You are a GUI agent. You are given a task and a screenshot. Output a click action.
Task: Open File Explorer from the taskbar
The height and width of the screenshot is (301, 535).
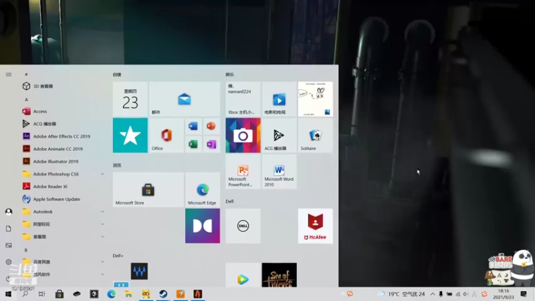point(128,294)
